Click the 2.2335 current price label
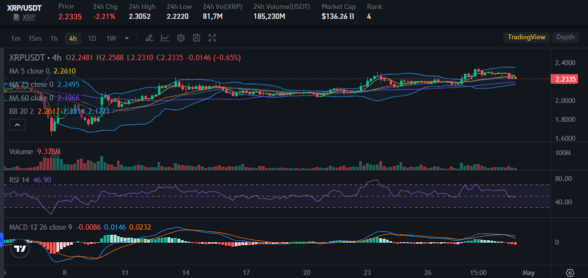Screen dimensions: 588x278 click(564, 79)
